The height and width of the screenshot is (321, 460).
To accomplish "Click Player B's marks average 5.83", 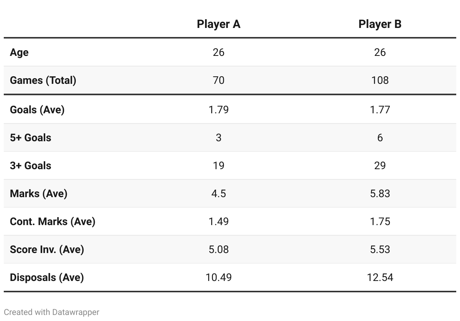I will coord(380,193).
